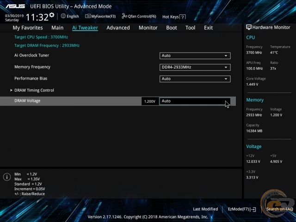Image resolution: width=296 pixels, height=222 pixels.
Task: Click Target CPU Speed : 3700MHz text
Action: pos(41,37)
